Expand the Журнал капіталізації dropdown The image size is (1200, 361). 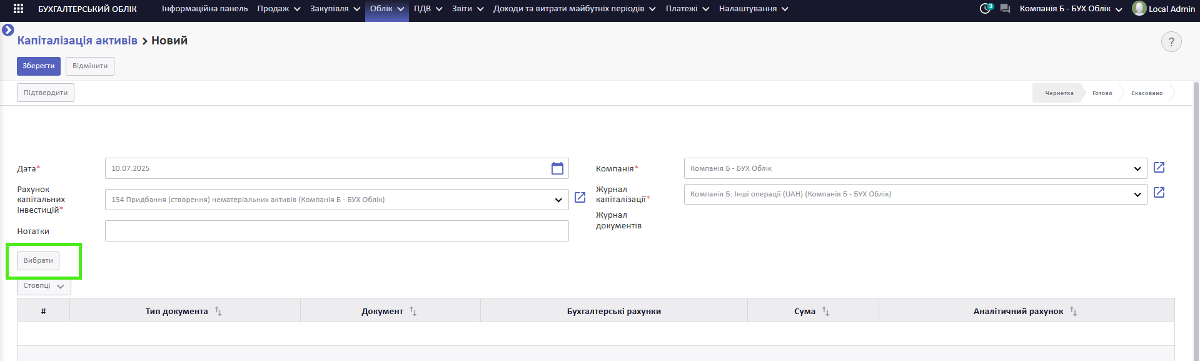(x=1137, y=195)
